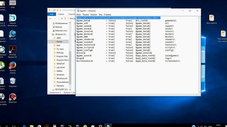This screenshot has height=127, width=227.
Task: Open Notepad Вид menu
Action: click(x=100, y=14)
